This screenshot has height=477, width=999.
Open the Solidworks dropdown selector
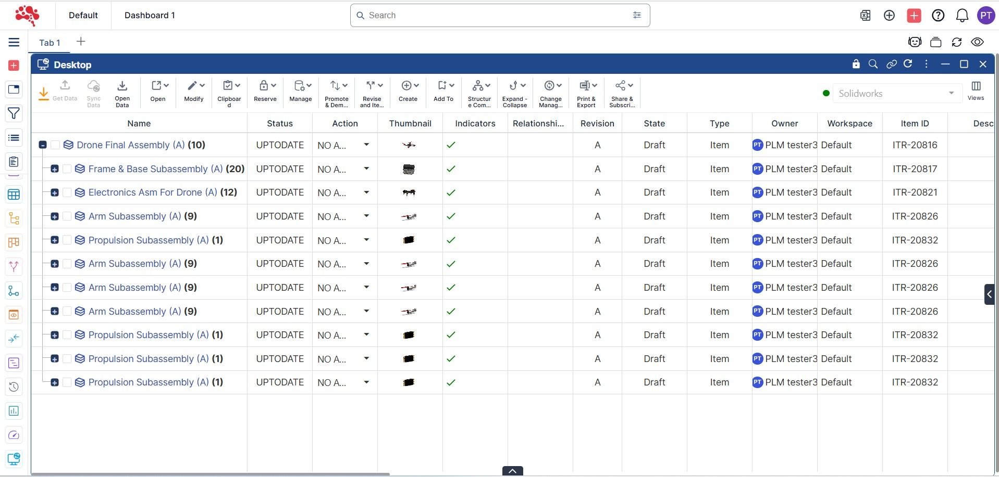tap(896, 94)
